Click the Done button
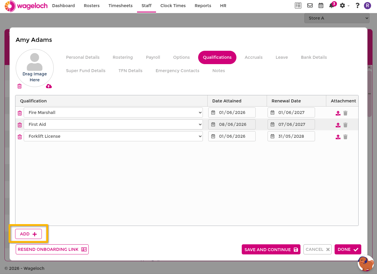Viewport: 377px width, 274px height. pyautogui.click(x=348, y=249)
